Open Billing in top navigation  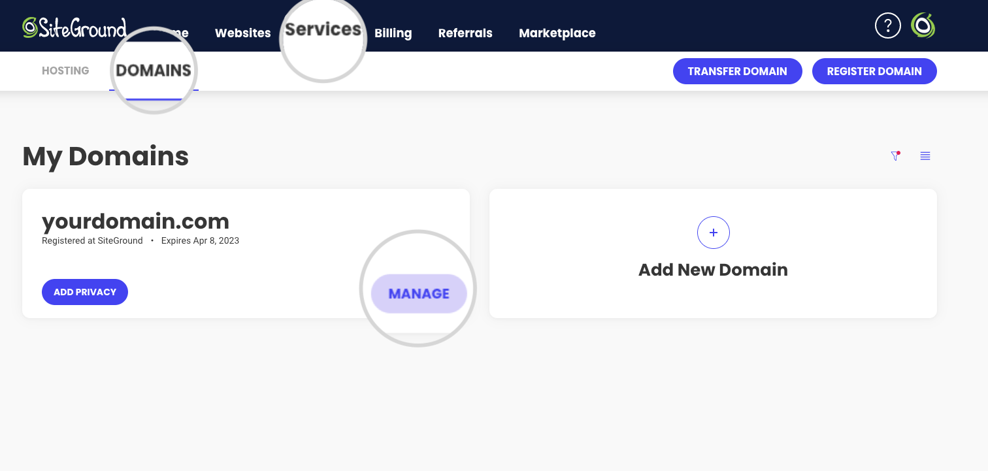(393, 33)
